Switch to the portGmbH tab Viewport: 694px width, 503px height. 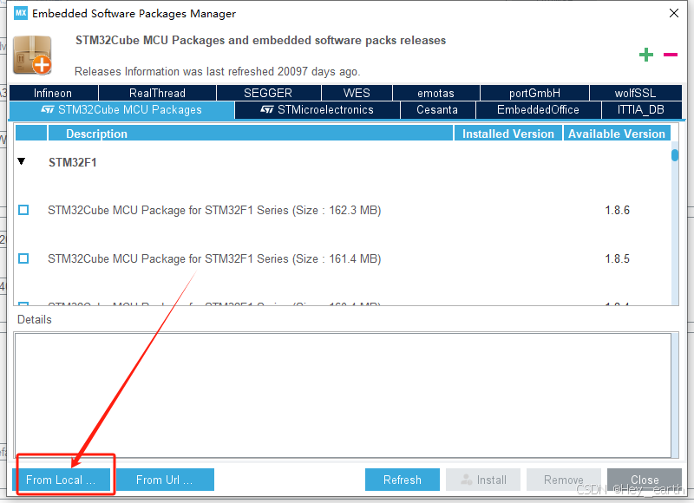(x=534, y=93)
